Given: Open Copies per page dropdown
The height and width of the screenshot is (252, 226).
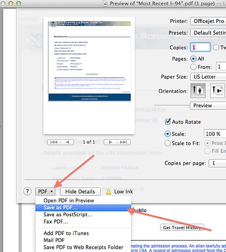Looking at the screenshot, I should [x=217, y=163].
